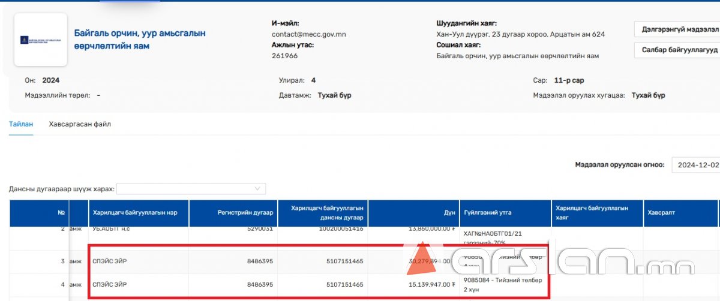
Task: Open the Байгаль орчин, уур амьсгалын өөрчлөлтийн яам title link
Action: point(139,40)
